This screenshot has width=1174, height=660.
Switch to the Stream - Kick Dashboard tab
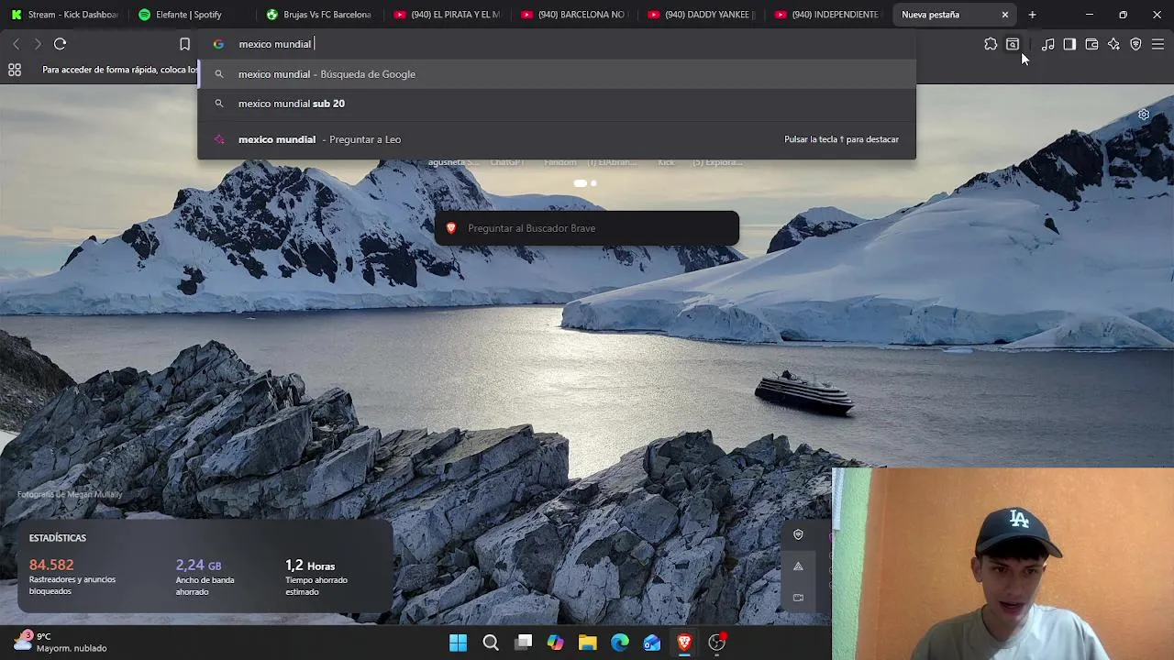point(64,15)
